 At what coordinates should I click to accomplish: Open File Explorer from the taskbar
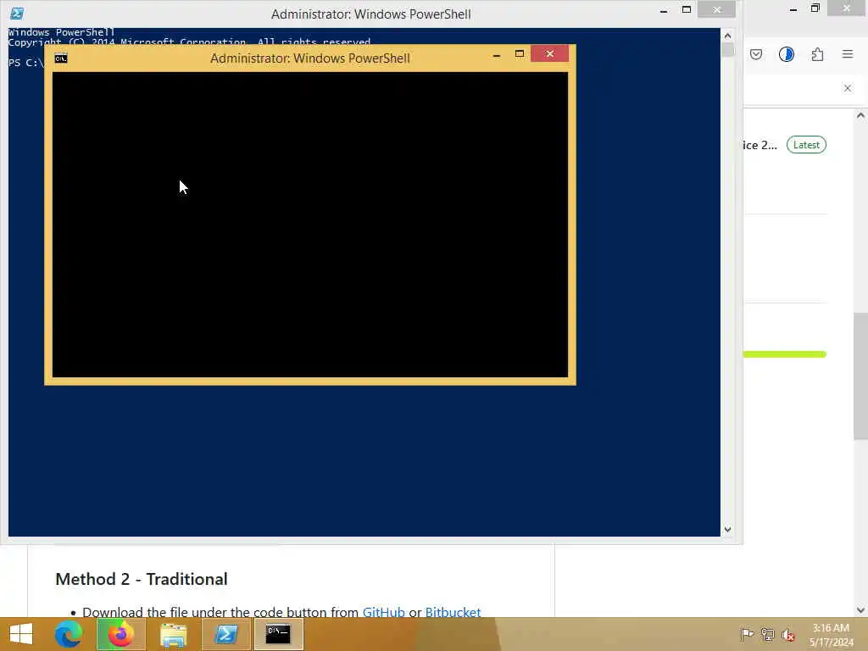[173, 634]
